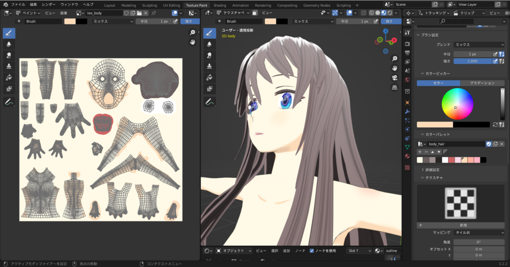Click the Z axis on the navigation gizmo
The width and height of the screenshot is (510, 267).
[x=386, y=31]
